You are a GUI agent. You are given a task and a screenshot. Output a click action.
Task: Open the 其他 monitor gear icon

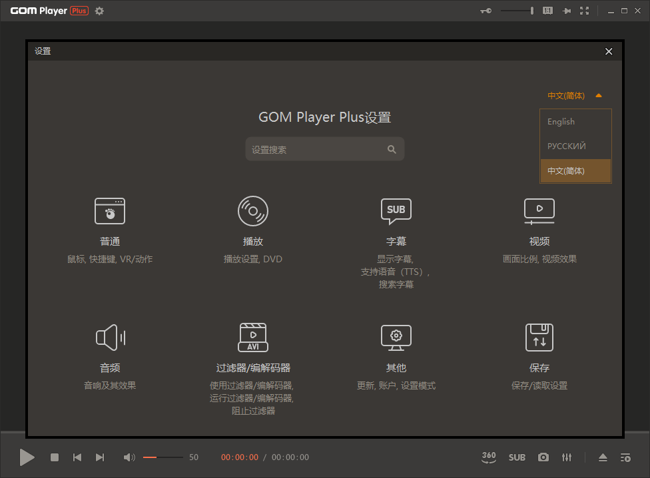pyautogui.click(x=396, y=338)
